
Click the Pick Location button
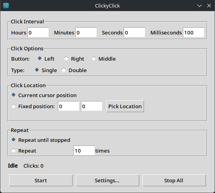pos(125,106)
